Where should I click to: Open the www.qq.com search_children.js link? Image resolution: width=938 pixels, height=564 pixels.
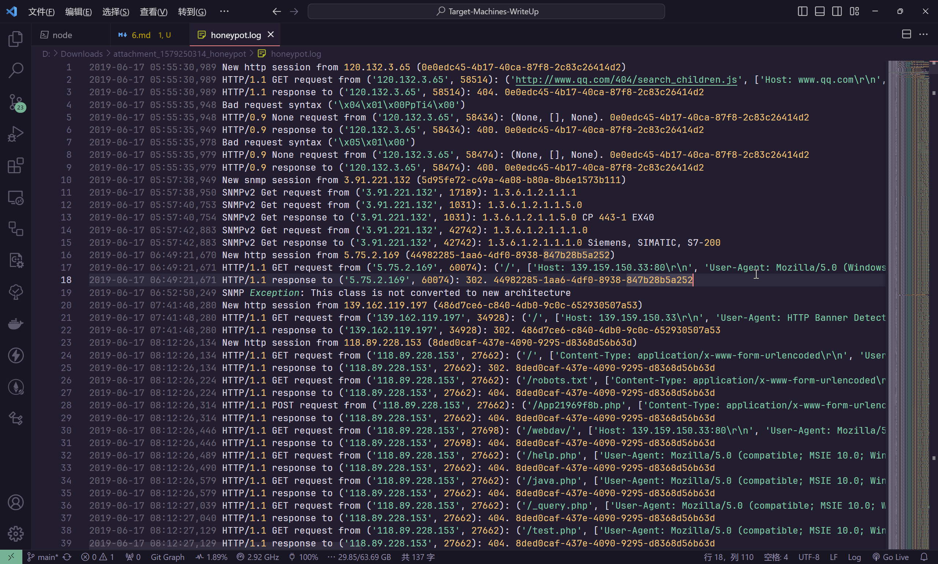626,79
